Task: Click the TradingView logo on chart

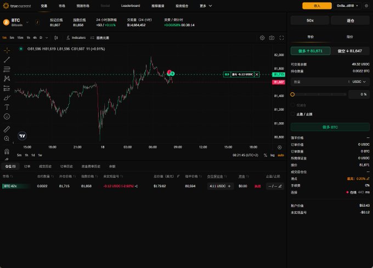Action: (22, 136)
